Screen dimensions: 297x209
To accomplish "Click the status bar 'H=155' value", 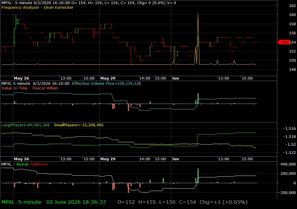I will 147,202.
